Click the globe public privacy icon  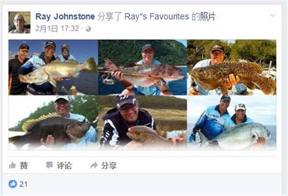click(x=88, y=29)
